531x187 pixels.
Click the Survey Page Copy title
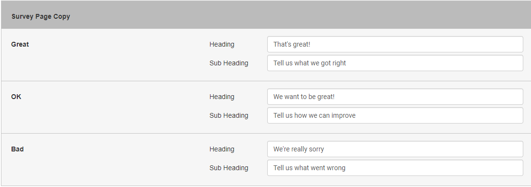[x=41, y=16]
